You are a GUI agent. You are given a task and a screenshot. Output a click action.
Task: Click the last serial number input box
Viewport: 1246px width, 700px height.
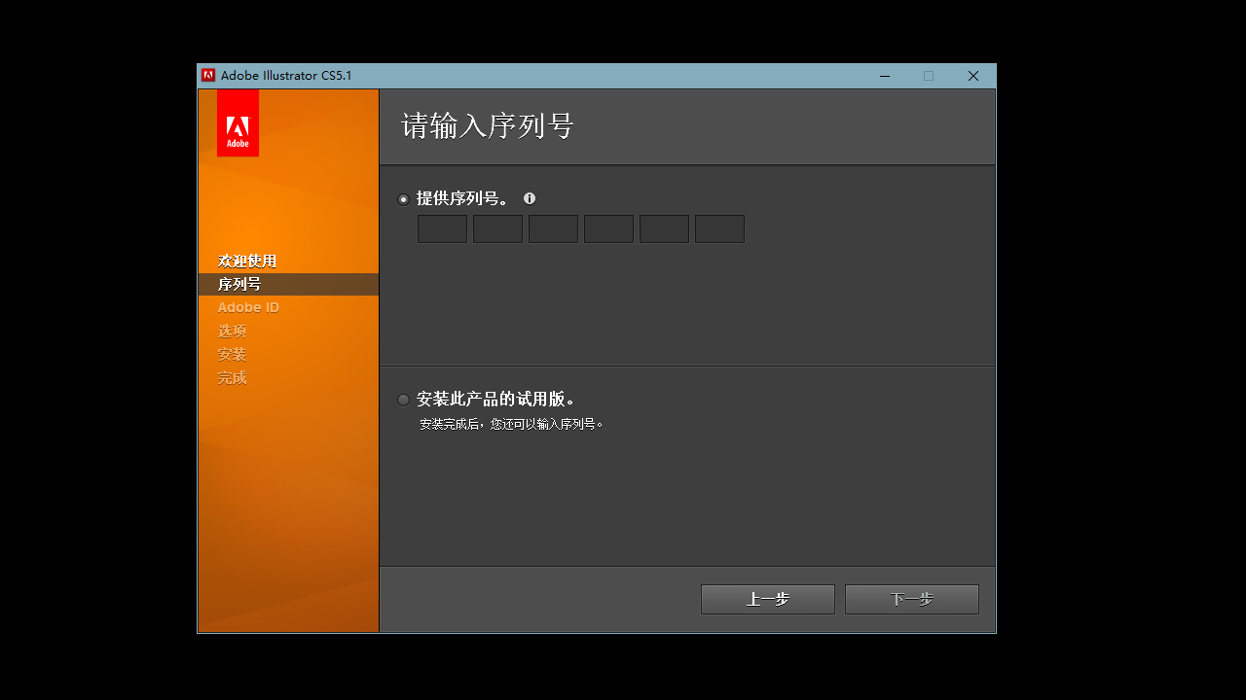[719, 227]
